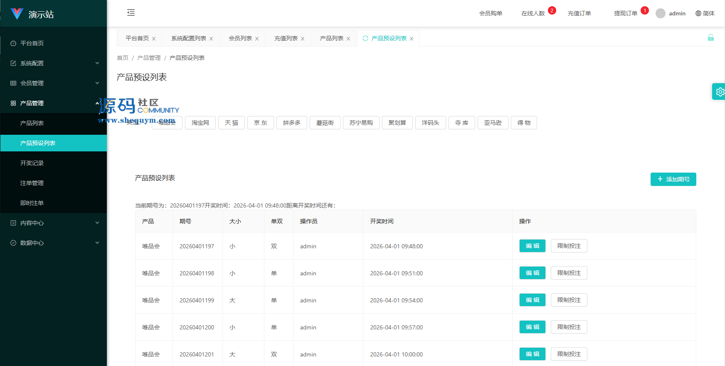Click refresh icon on 产品预设列表 tab

click(365, 38)
